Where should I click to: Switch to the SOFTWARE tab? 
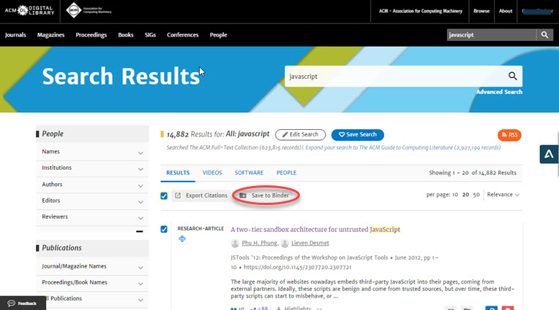(249, 173)
